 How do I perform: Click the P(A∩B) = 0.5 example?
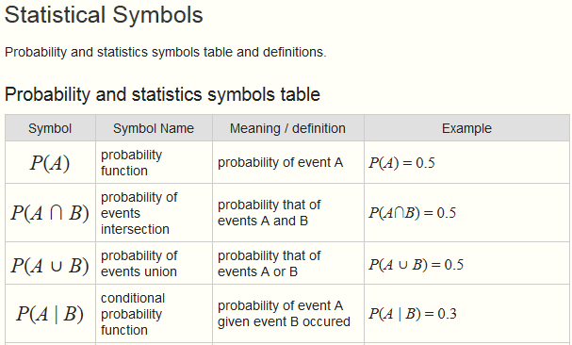(x=412, y=213)
